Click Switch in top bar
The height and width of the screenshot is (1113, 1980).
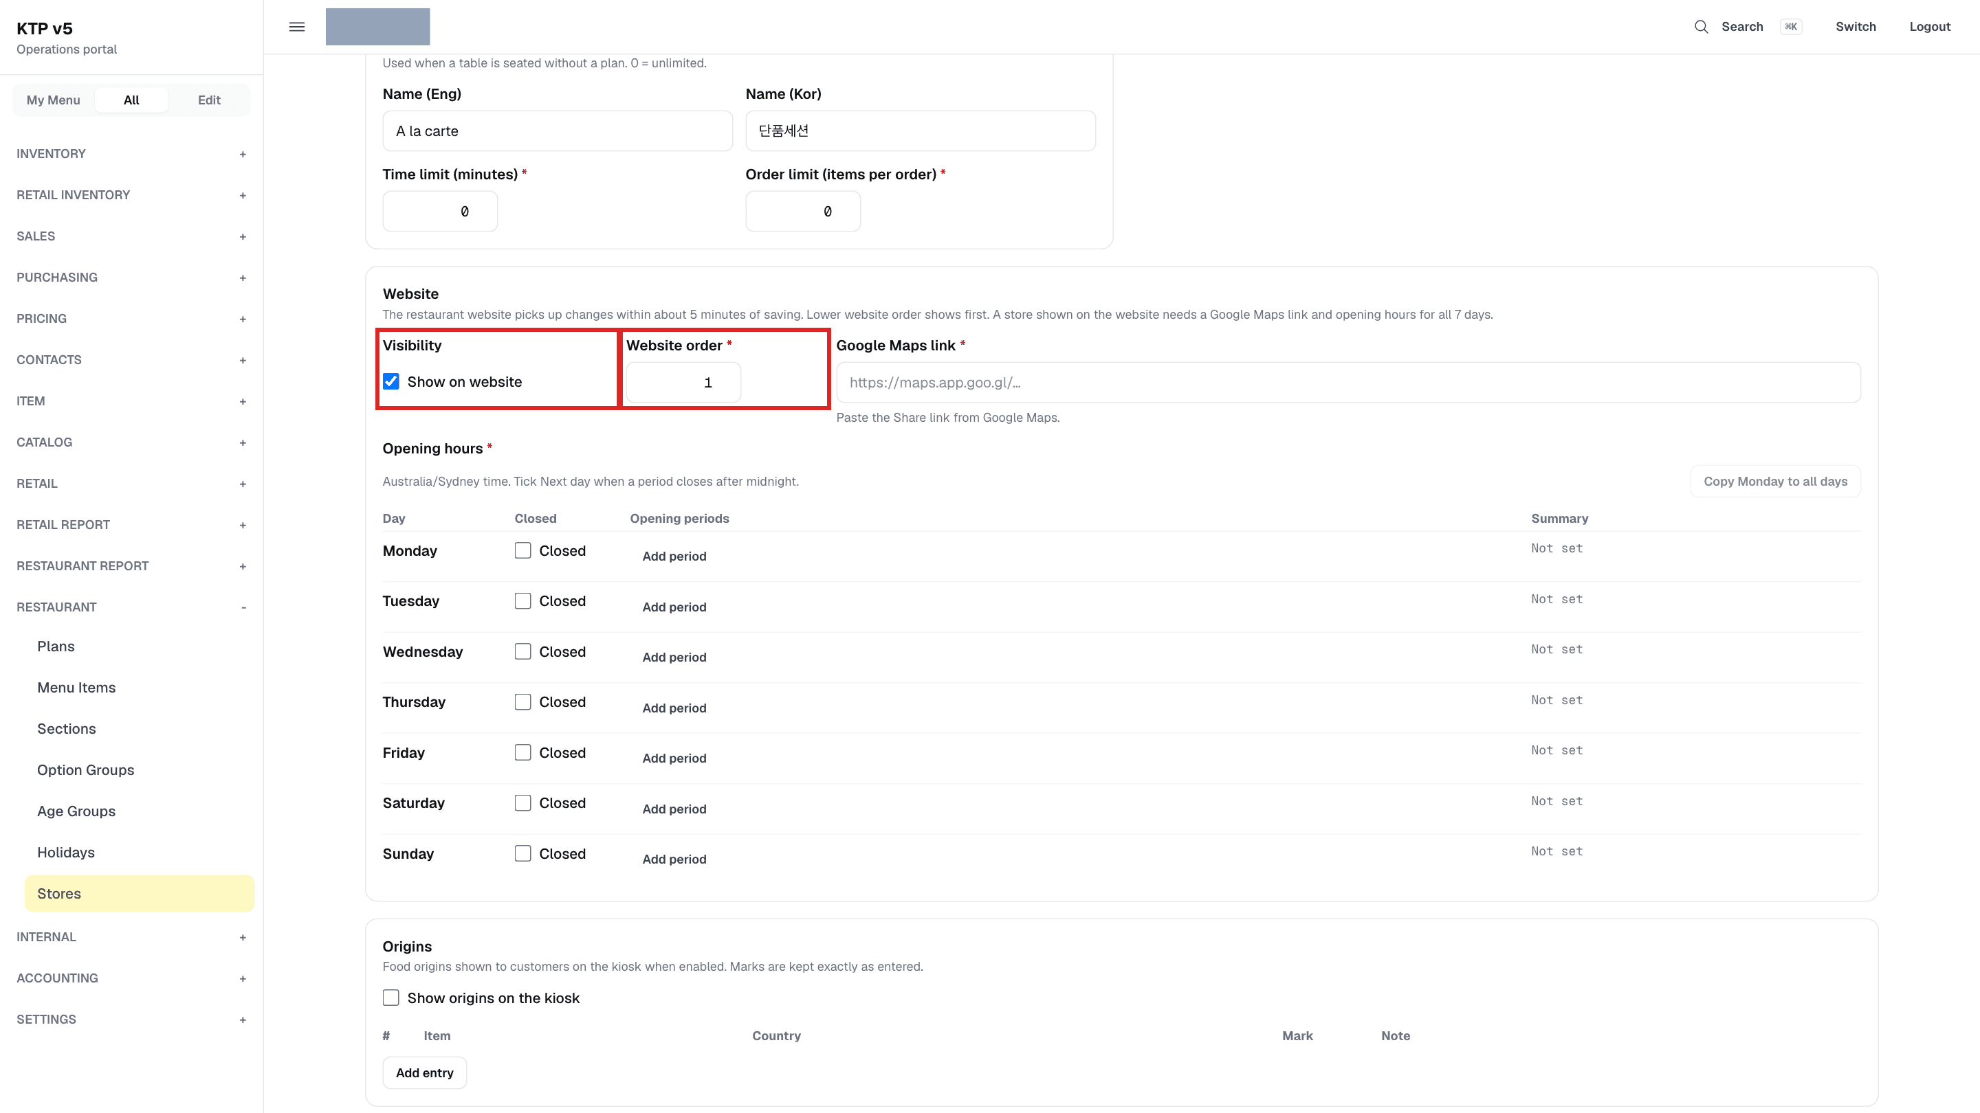1856,27
